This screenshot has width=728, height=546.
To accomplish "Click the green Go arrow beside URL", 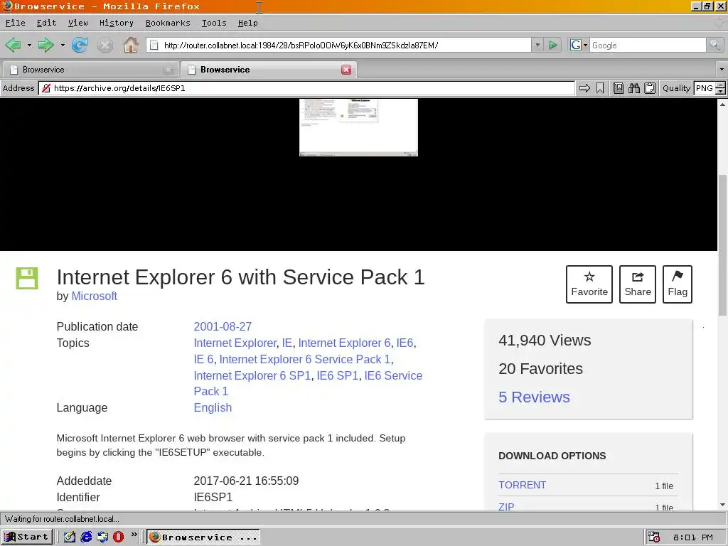I will point(552,45).
